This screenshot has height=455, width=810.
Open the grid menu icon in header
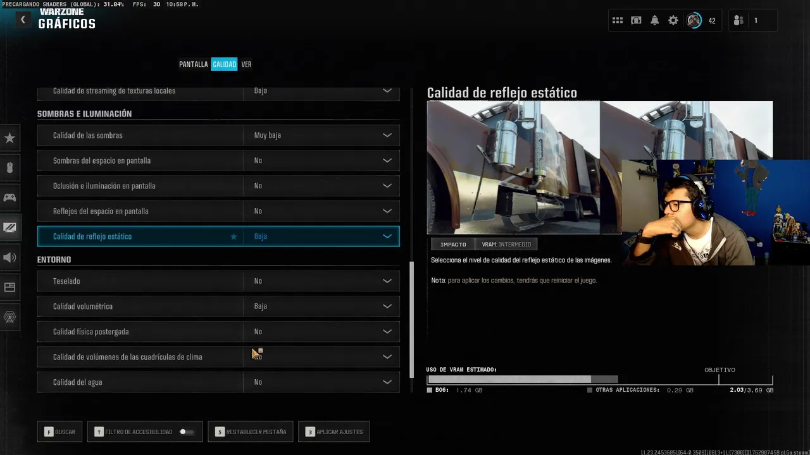click(618, 20)
